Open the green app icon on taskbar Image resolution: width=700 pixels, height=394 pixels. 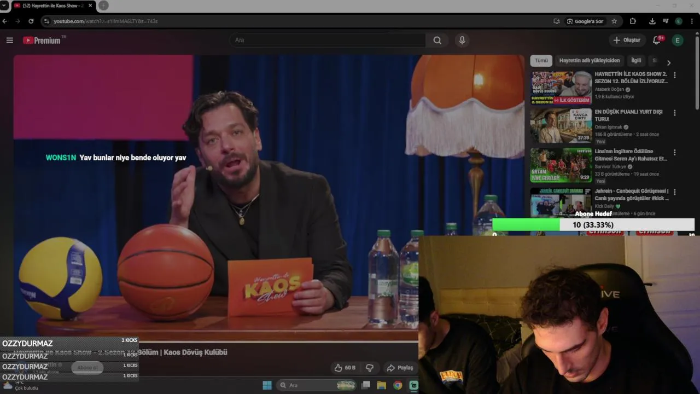[413, 385]
